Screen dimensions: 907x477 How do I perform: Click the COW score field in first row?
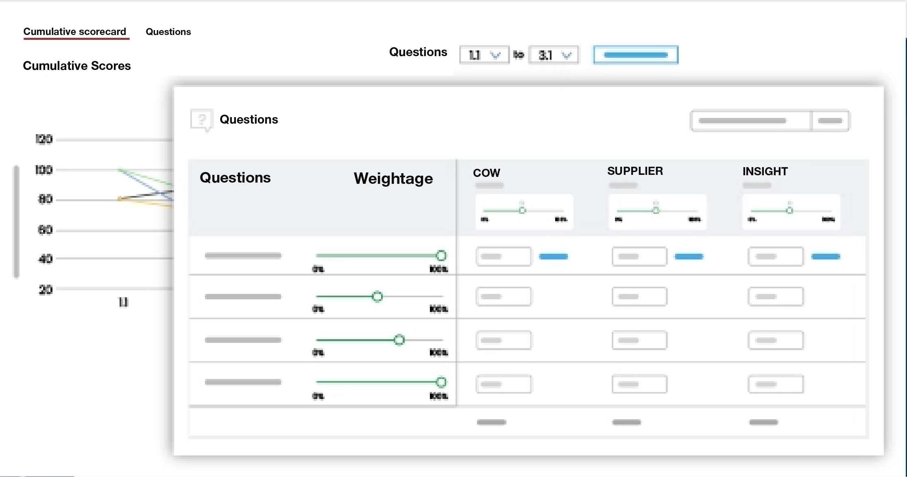[x=504, y=257]
